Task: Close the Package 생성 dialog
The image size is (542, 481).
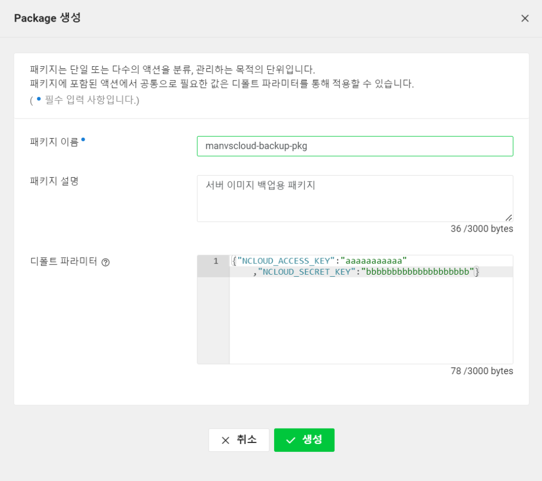Action: click(x=525, y=18)
